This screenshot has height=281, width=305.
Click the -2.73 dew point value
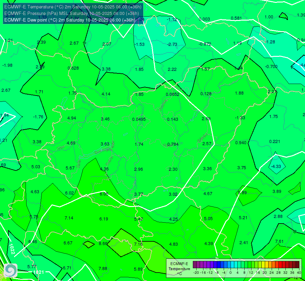172,44
